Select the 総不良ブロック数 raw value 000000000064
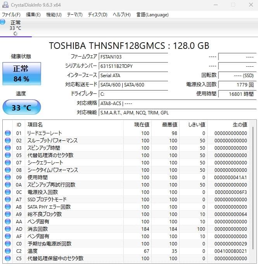Viewport: 258px width, 266px height. 231,214
